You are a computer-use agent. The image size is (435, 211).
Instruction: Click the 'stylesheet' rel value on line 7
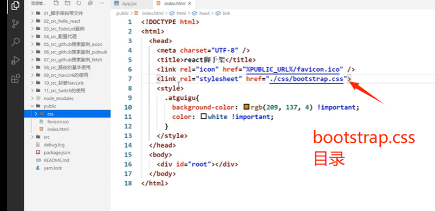(219, 79)
